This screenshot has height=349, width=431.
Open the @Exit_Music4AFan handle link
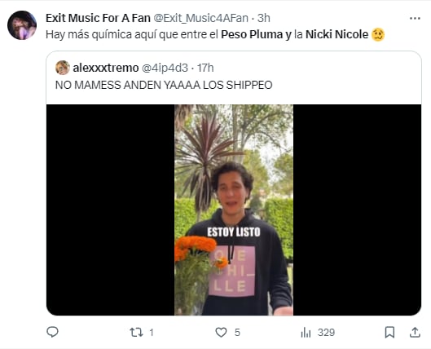point(200,18)
